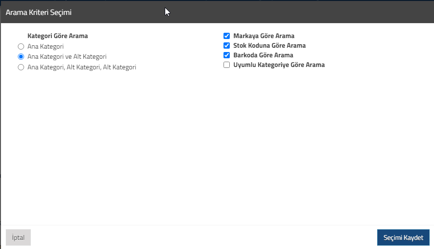Disable the Barkoda Göre Arama checkbox
Image resolution: width=434 pixels, height=249 pixels.
pos(226,55)
